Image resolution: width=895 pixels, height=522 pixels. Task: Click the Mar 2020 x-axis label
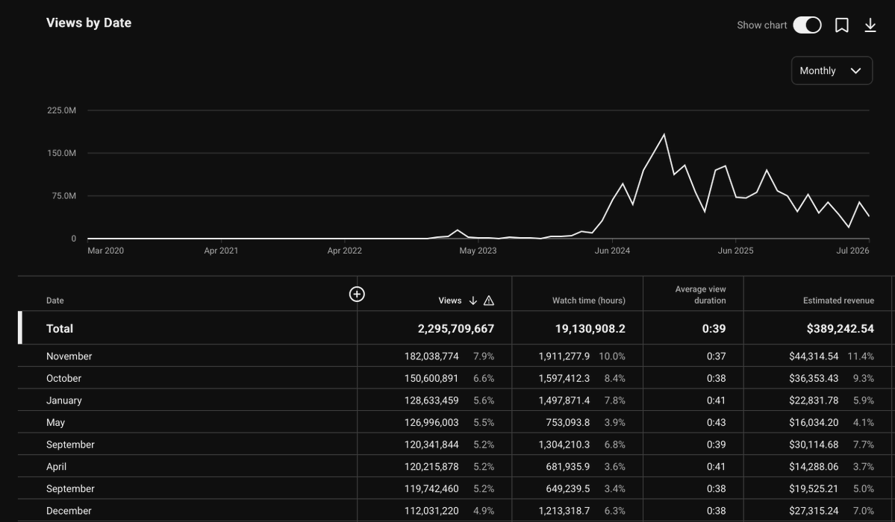click(105, 251)
